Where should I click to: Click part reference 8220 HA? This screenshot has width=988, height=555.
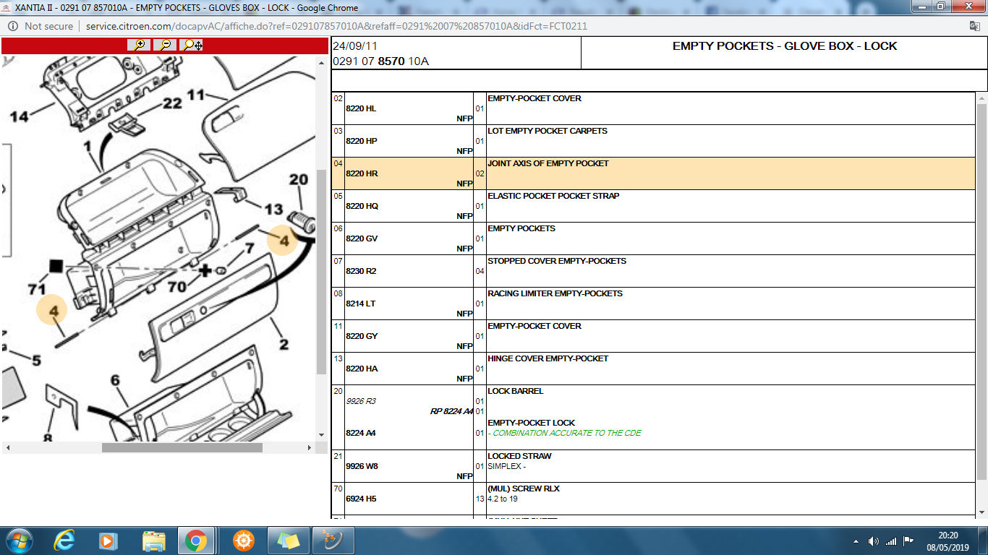[362, 369]
